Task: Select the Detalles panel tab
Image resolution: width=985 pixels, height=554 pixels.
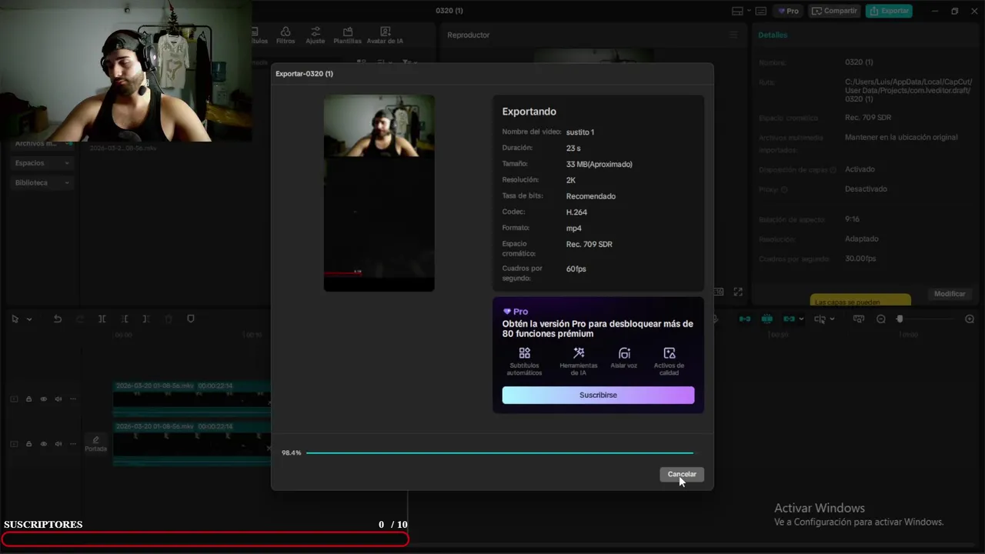Action: pyautogui.click(x=773, y=35)
